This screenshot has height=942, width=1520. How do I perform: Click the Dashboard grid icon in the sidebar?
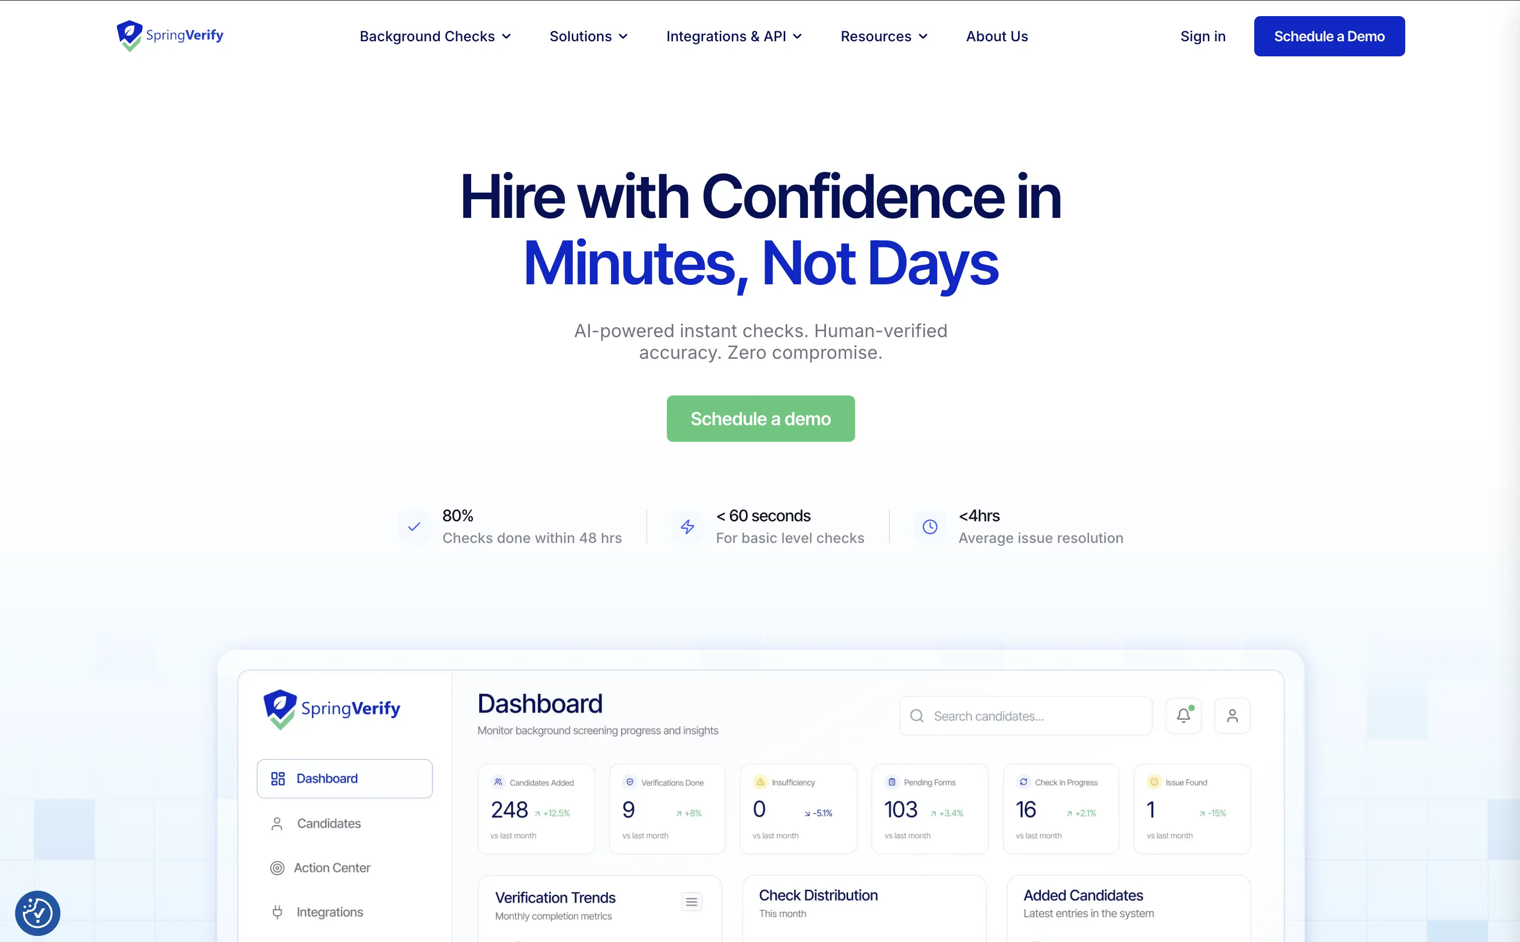click(x=278, y=778)
